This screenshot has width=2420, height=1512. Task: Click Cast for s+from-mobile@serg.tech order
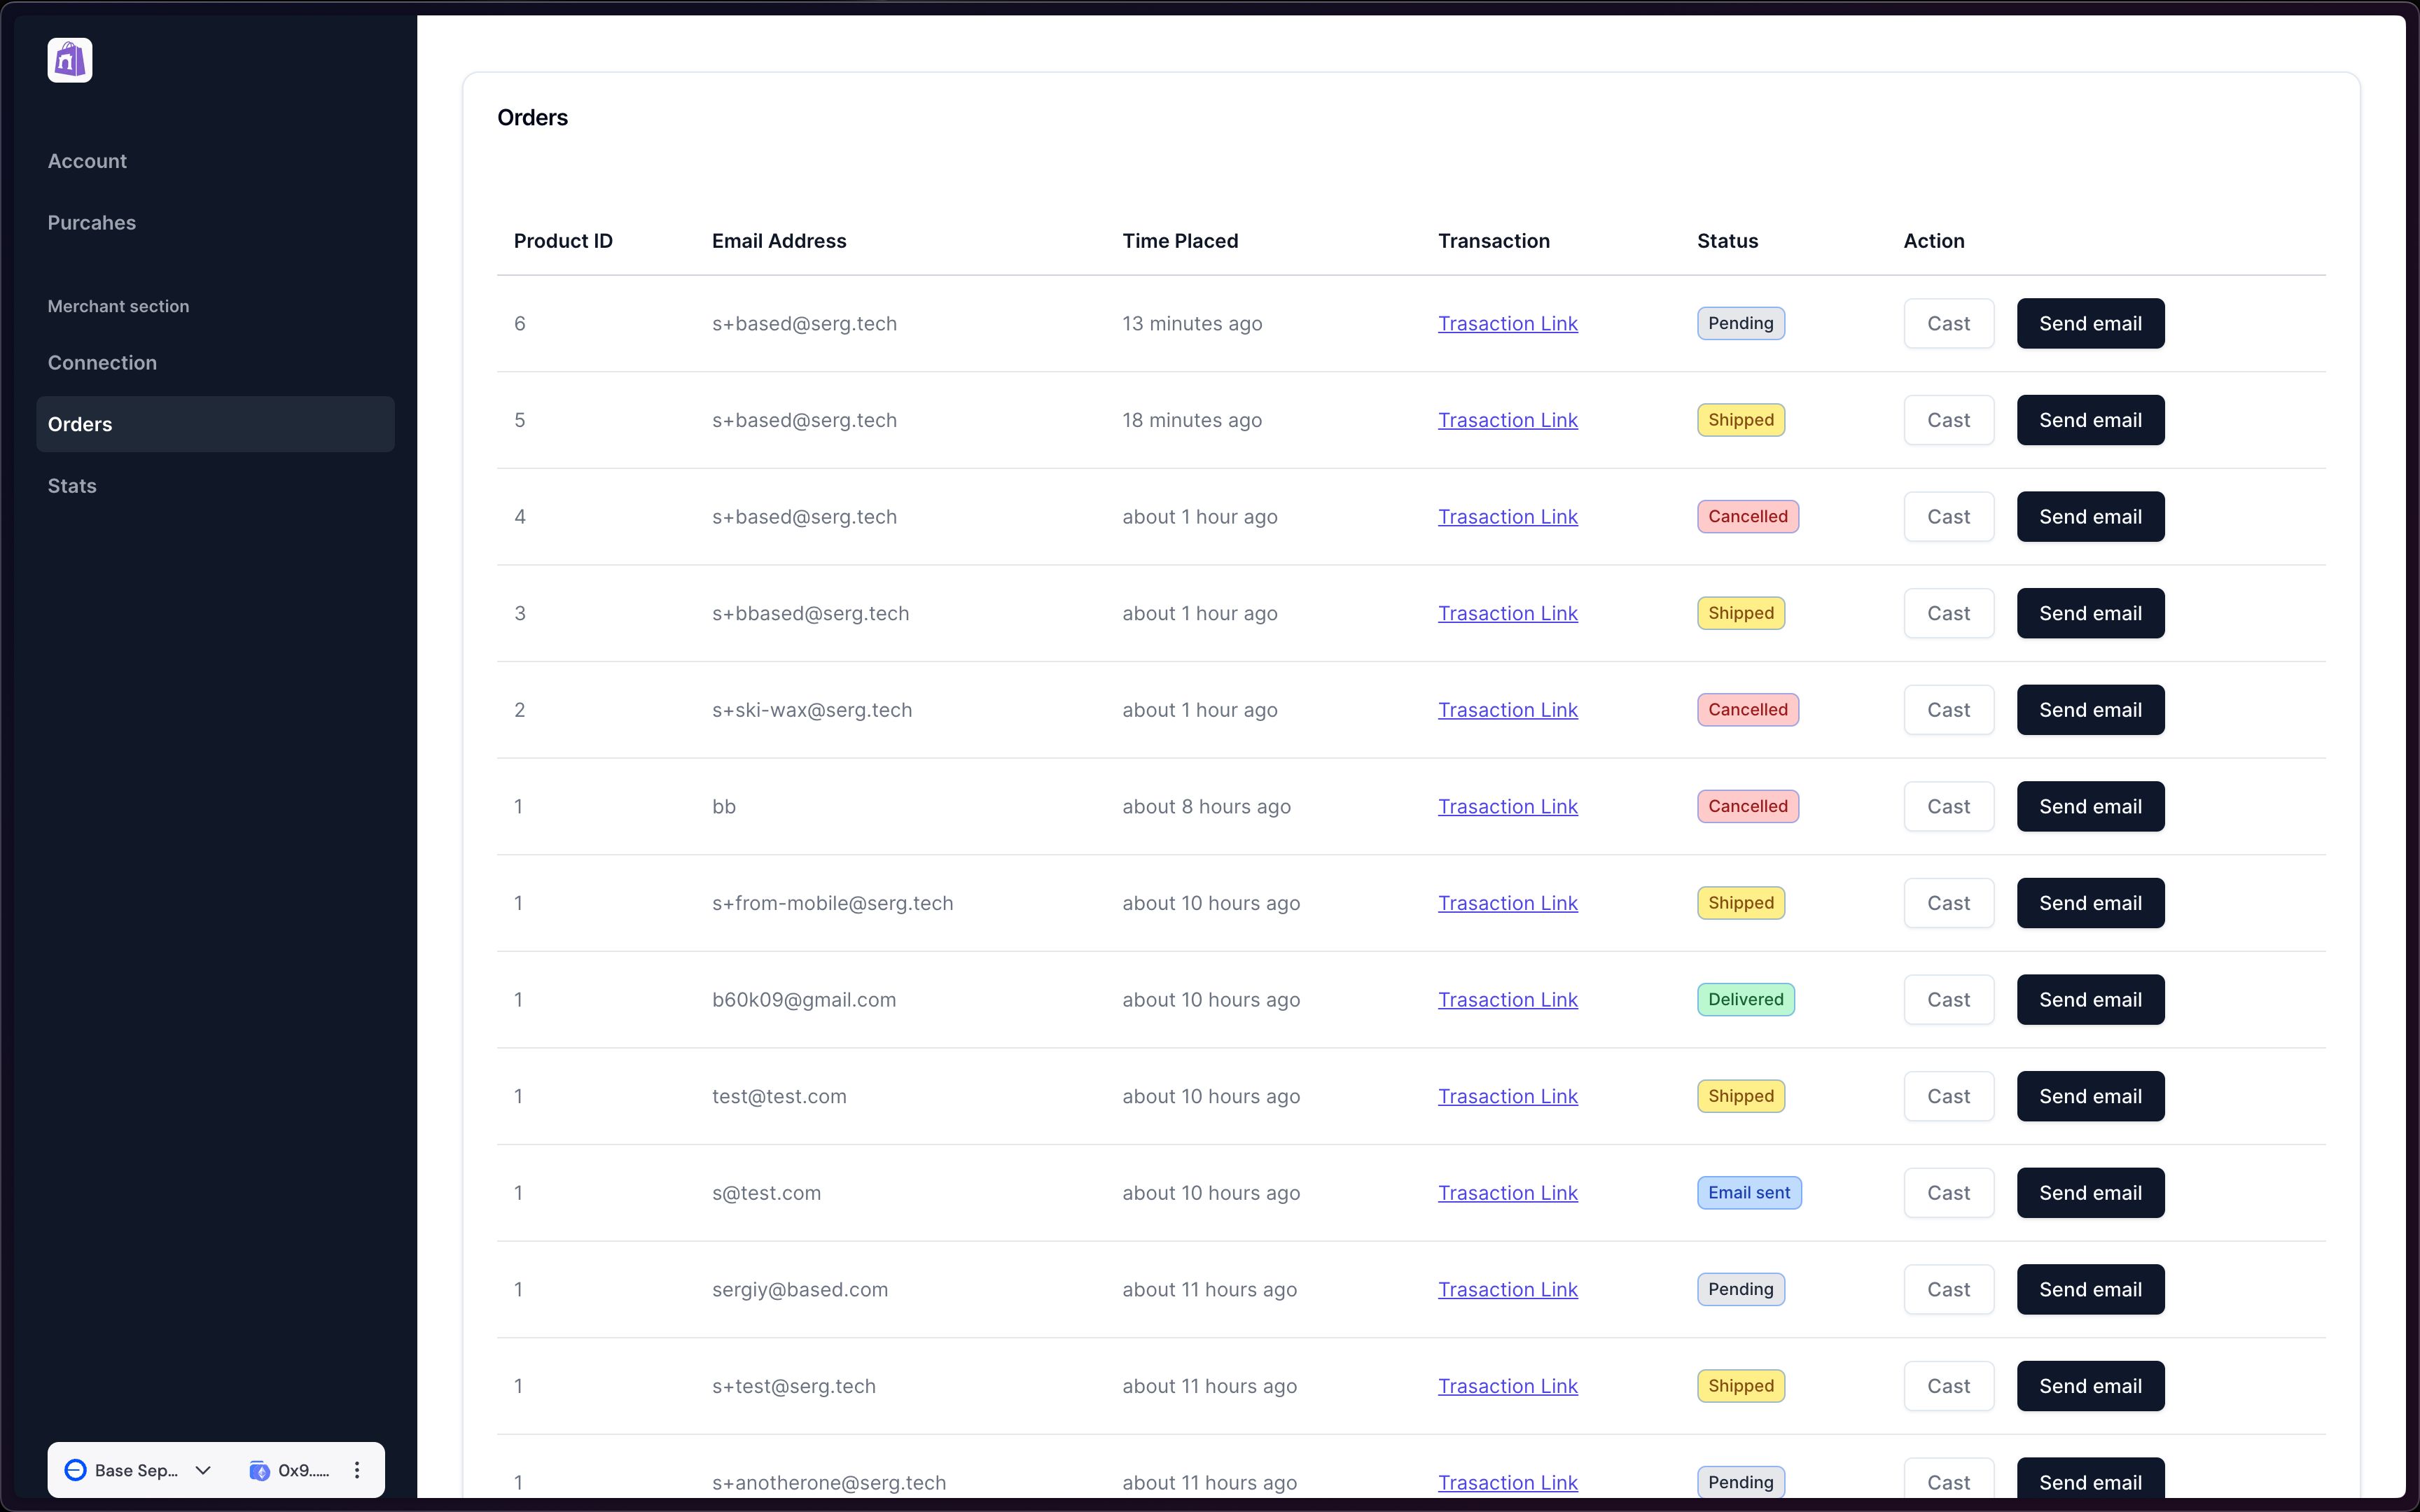[1948, 903]
